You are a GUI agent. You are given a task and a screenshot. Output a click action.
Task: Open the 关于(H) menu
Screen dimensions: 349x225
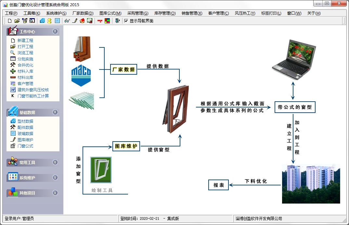[x=314, y=13]
